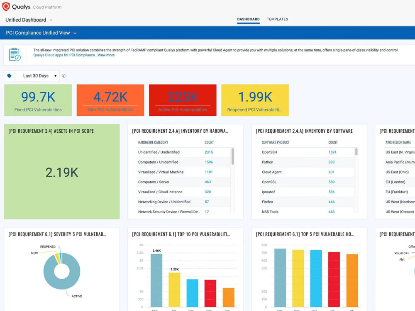This screenshot has height=311, width=415.
Task: Open the Qualys Cloud apps View more link
Action: pos(106,55)
